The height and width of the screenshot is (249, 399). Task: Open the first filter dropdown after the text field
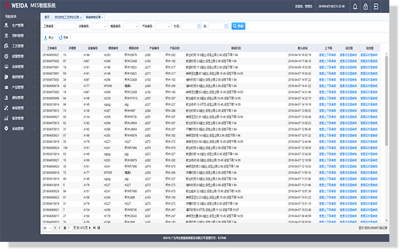pyautogui.click(x=99, y=26)
